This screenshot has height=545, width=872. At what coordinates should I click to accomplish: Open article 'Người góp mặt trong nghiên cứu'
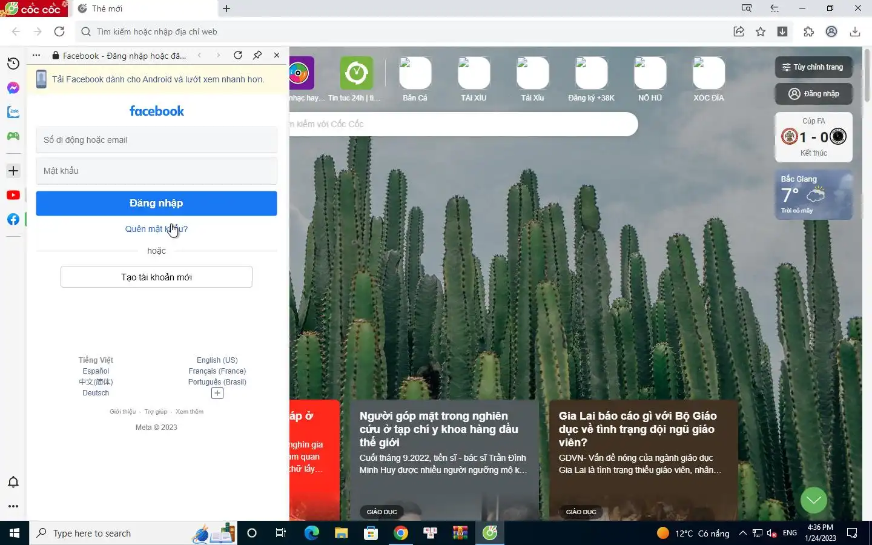coord(444,460)
